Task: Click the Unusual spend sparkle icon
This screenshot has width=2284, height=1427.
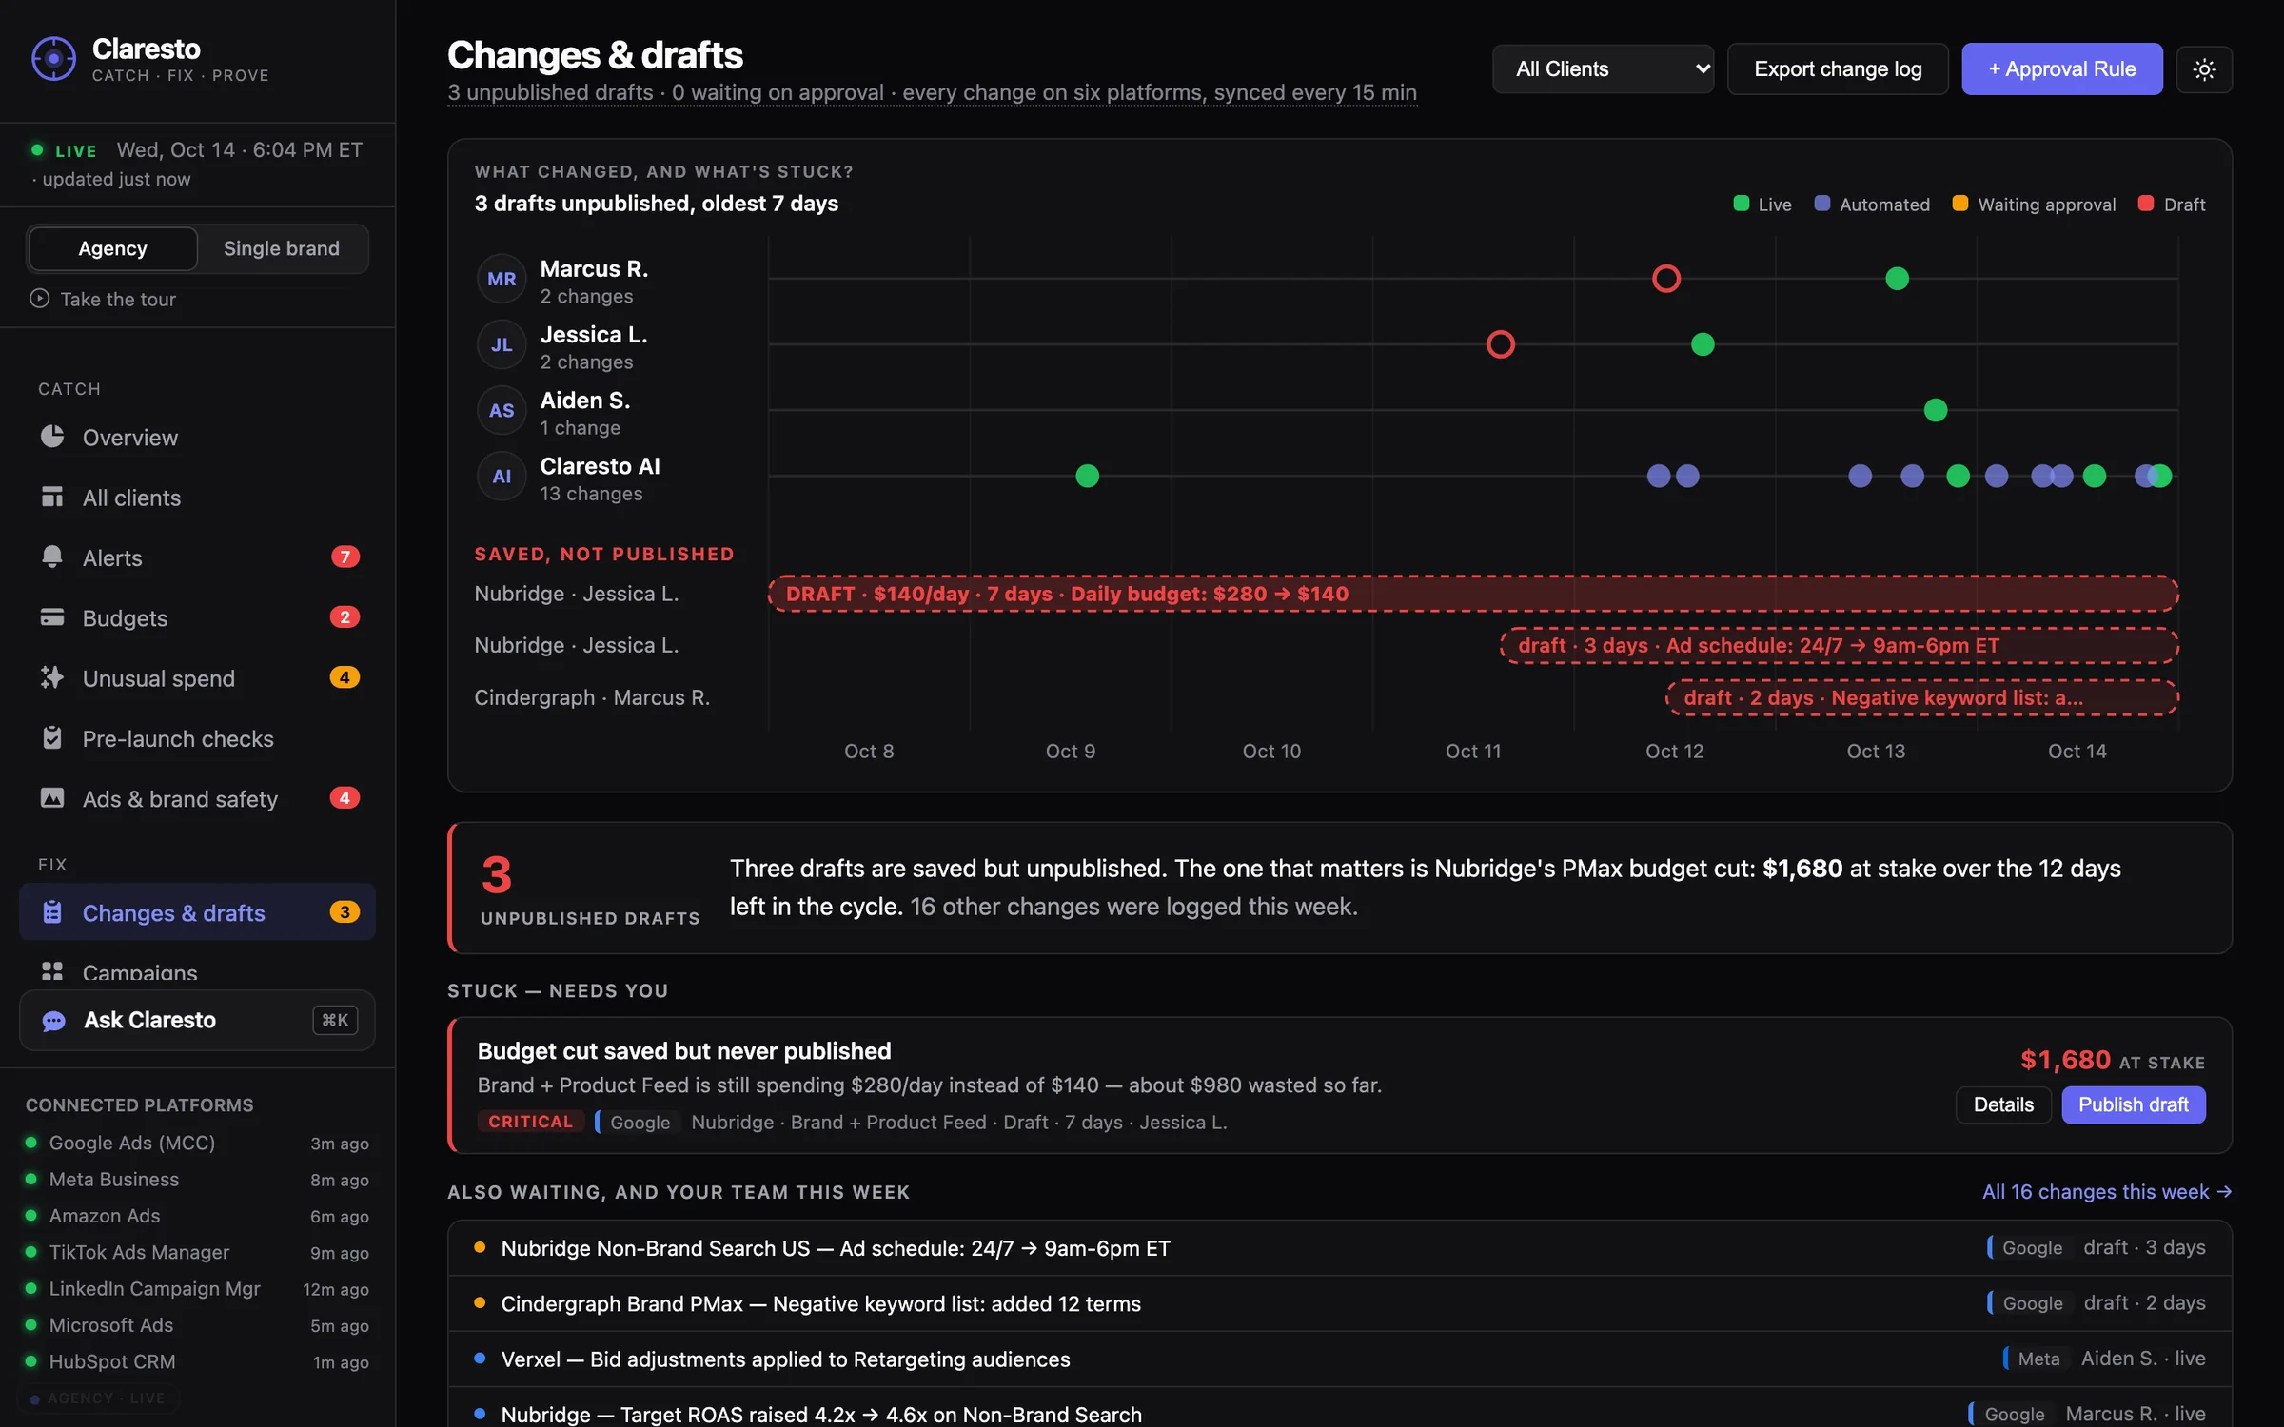Action: coord(52,677)
